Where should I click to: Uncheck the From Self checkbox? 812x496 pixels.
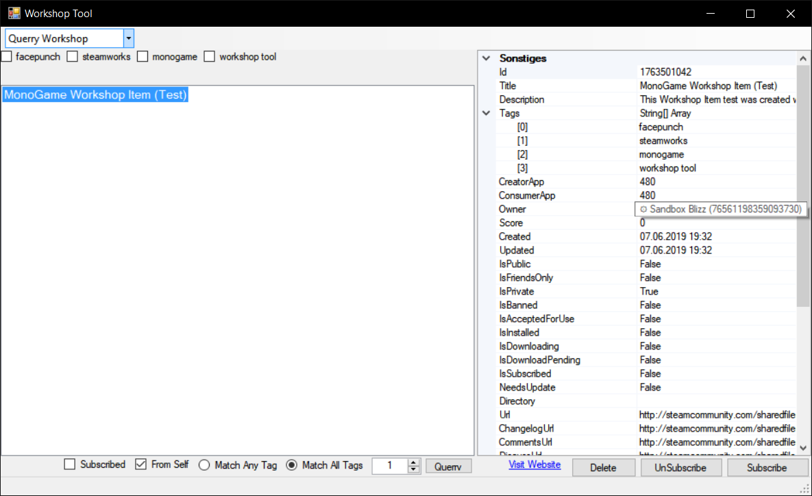[141, 464]
